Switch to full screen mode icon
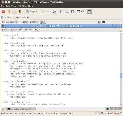 pyautogui.click(x=73, y=12)
